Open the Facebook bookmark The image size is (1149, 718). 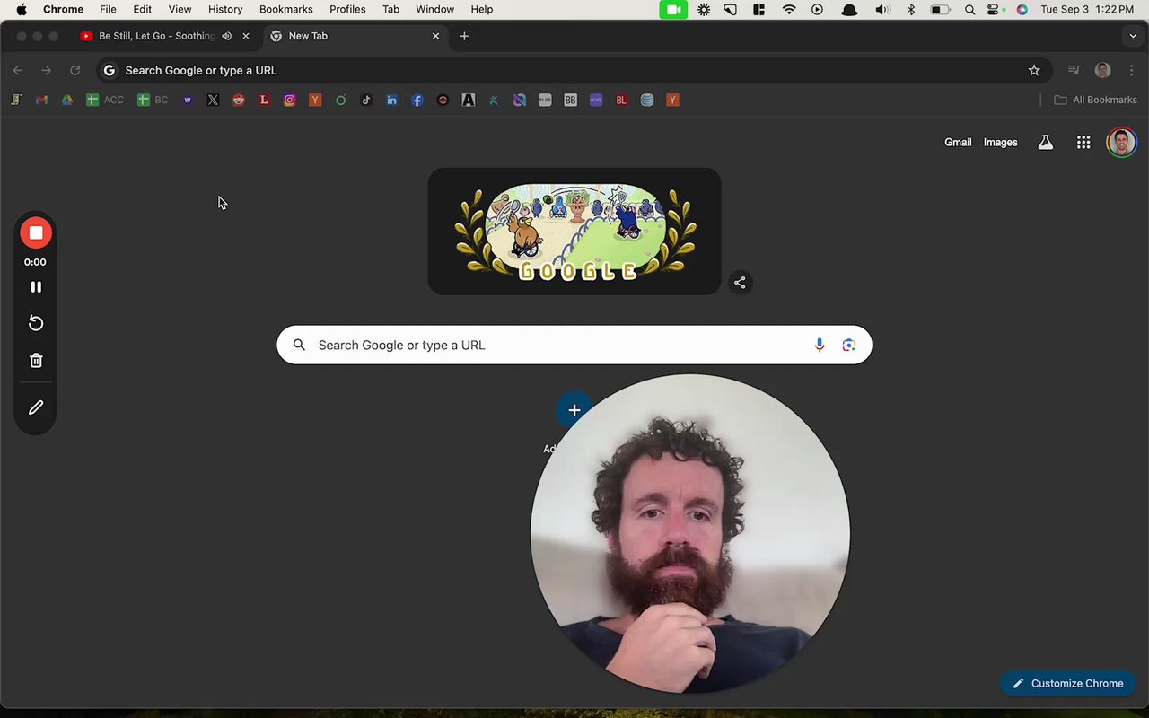pyautogui.click(x=417, y=101)
